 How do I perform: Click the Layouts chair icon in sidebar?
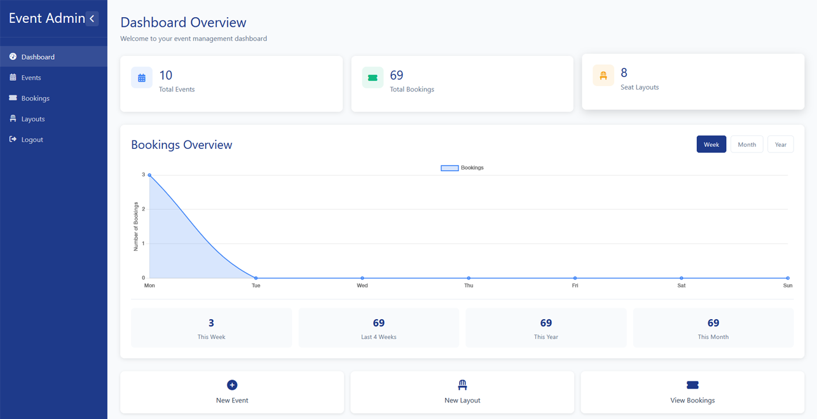pyautogui.click(x=13, y=119)
